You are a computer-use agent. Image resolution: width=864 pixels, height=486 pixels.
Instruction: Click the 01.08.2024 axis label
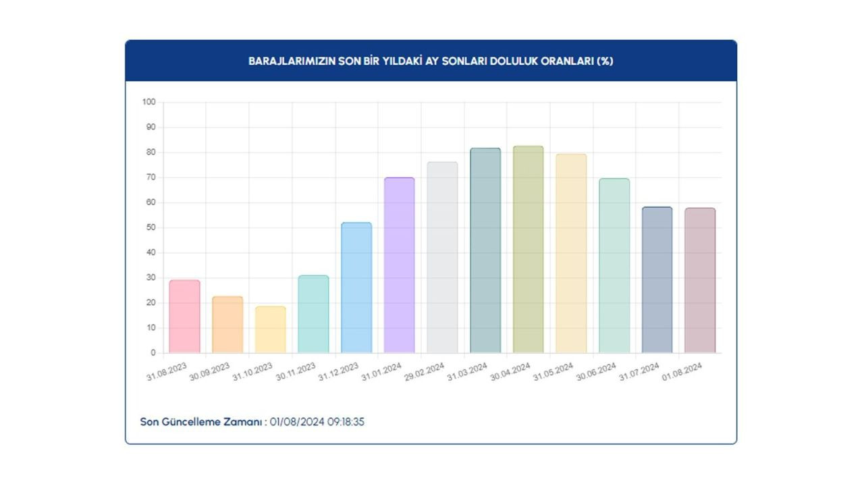[682, 371]
